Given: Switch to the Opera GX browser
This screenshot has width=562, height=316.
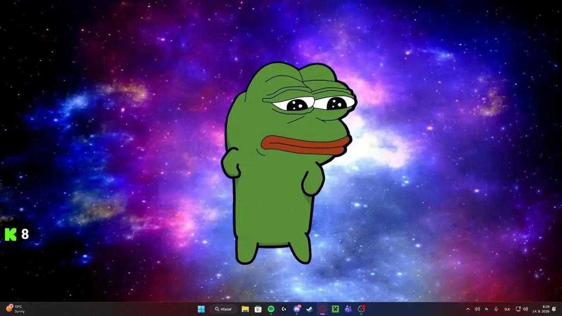Looking at the screenshot, I should pos(323,309).
